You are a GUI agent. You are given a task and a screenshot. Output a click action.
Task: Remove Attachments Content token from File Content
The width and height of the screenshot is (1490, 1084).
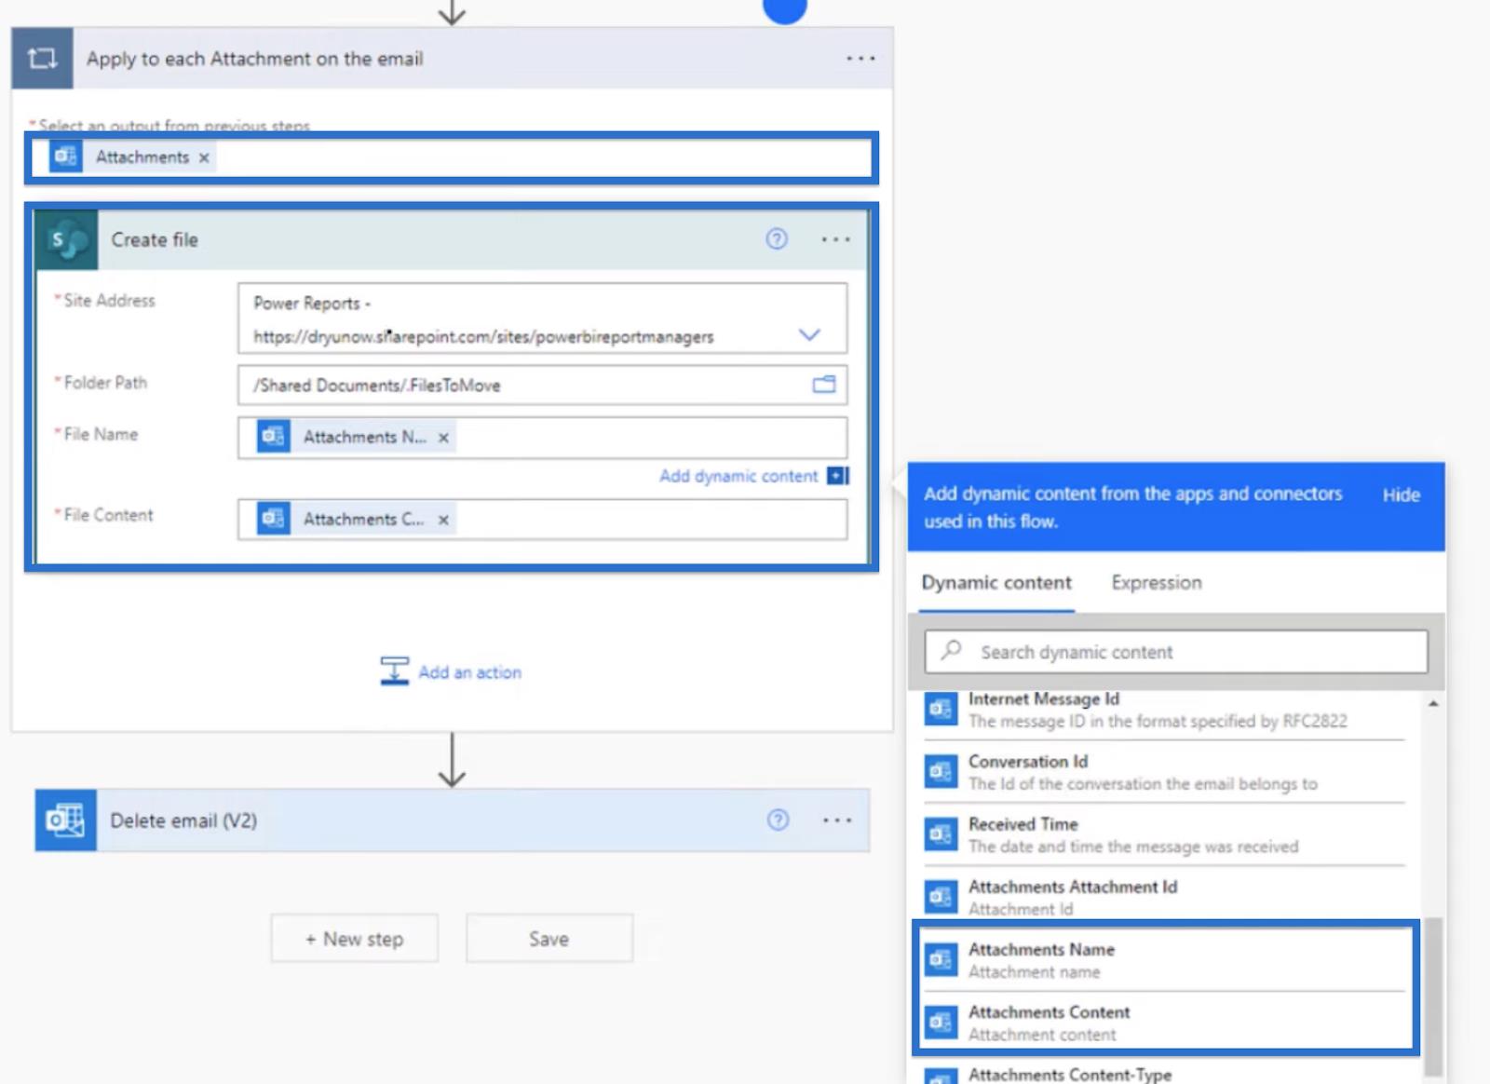point(444,520)
